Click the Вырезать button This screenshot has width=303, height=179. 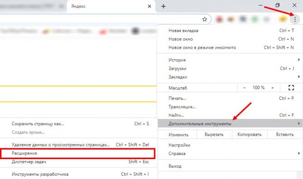pyautogui.click(x=214, y=134)
